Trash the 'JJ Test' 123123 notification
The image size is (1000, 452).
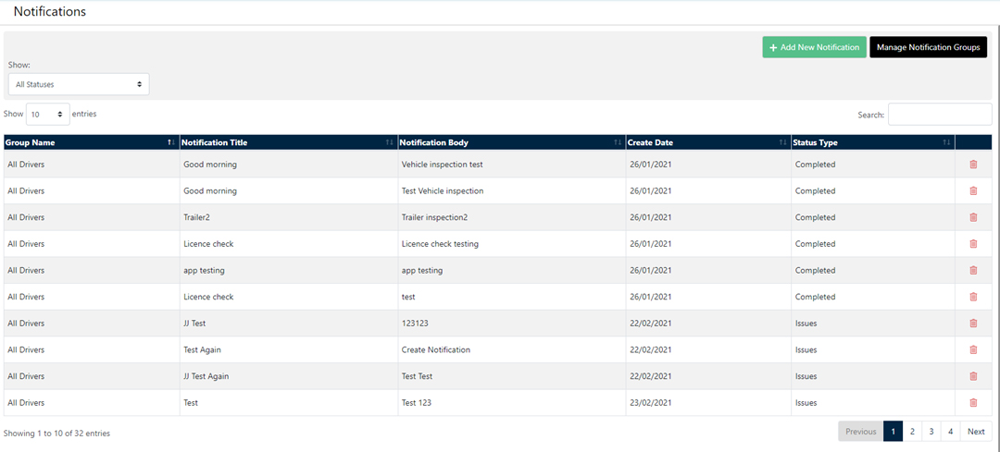(x=973, y=324)
